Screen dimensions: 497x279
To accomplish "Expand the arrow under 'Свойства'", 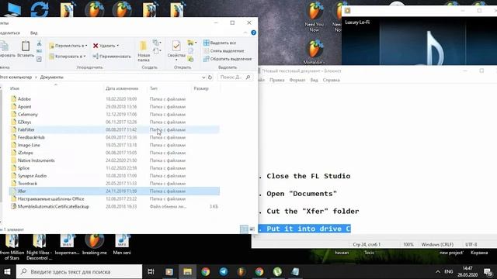I will (176, 60).
